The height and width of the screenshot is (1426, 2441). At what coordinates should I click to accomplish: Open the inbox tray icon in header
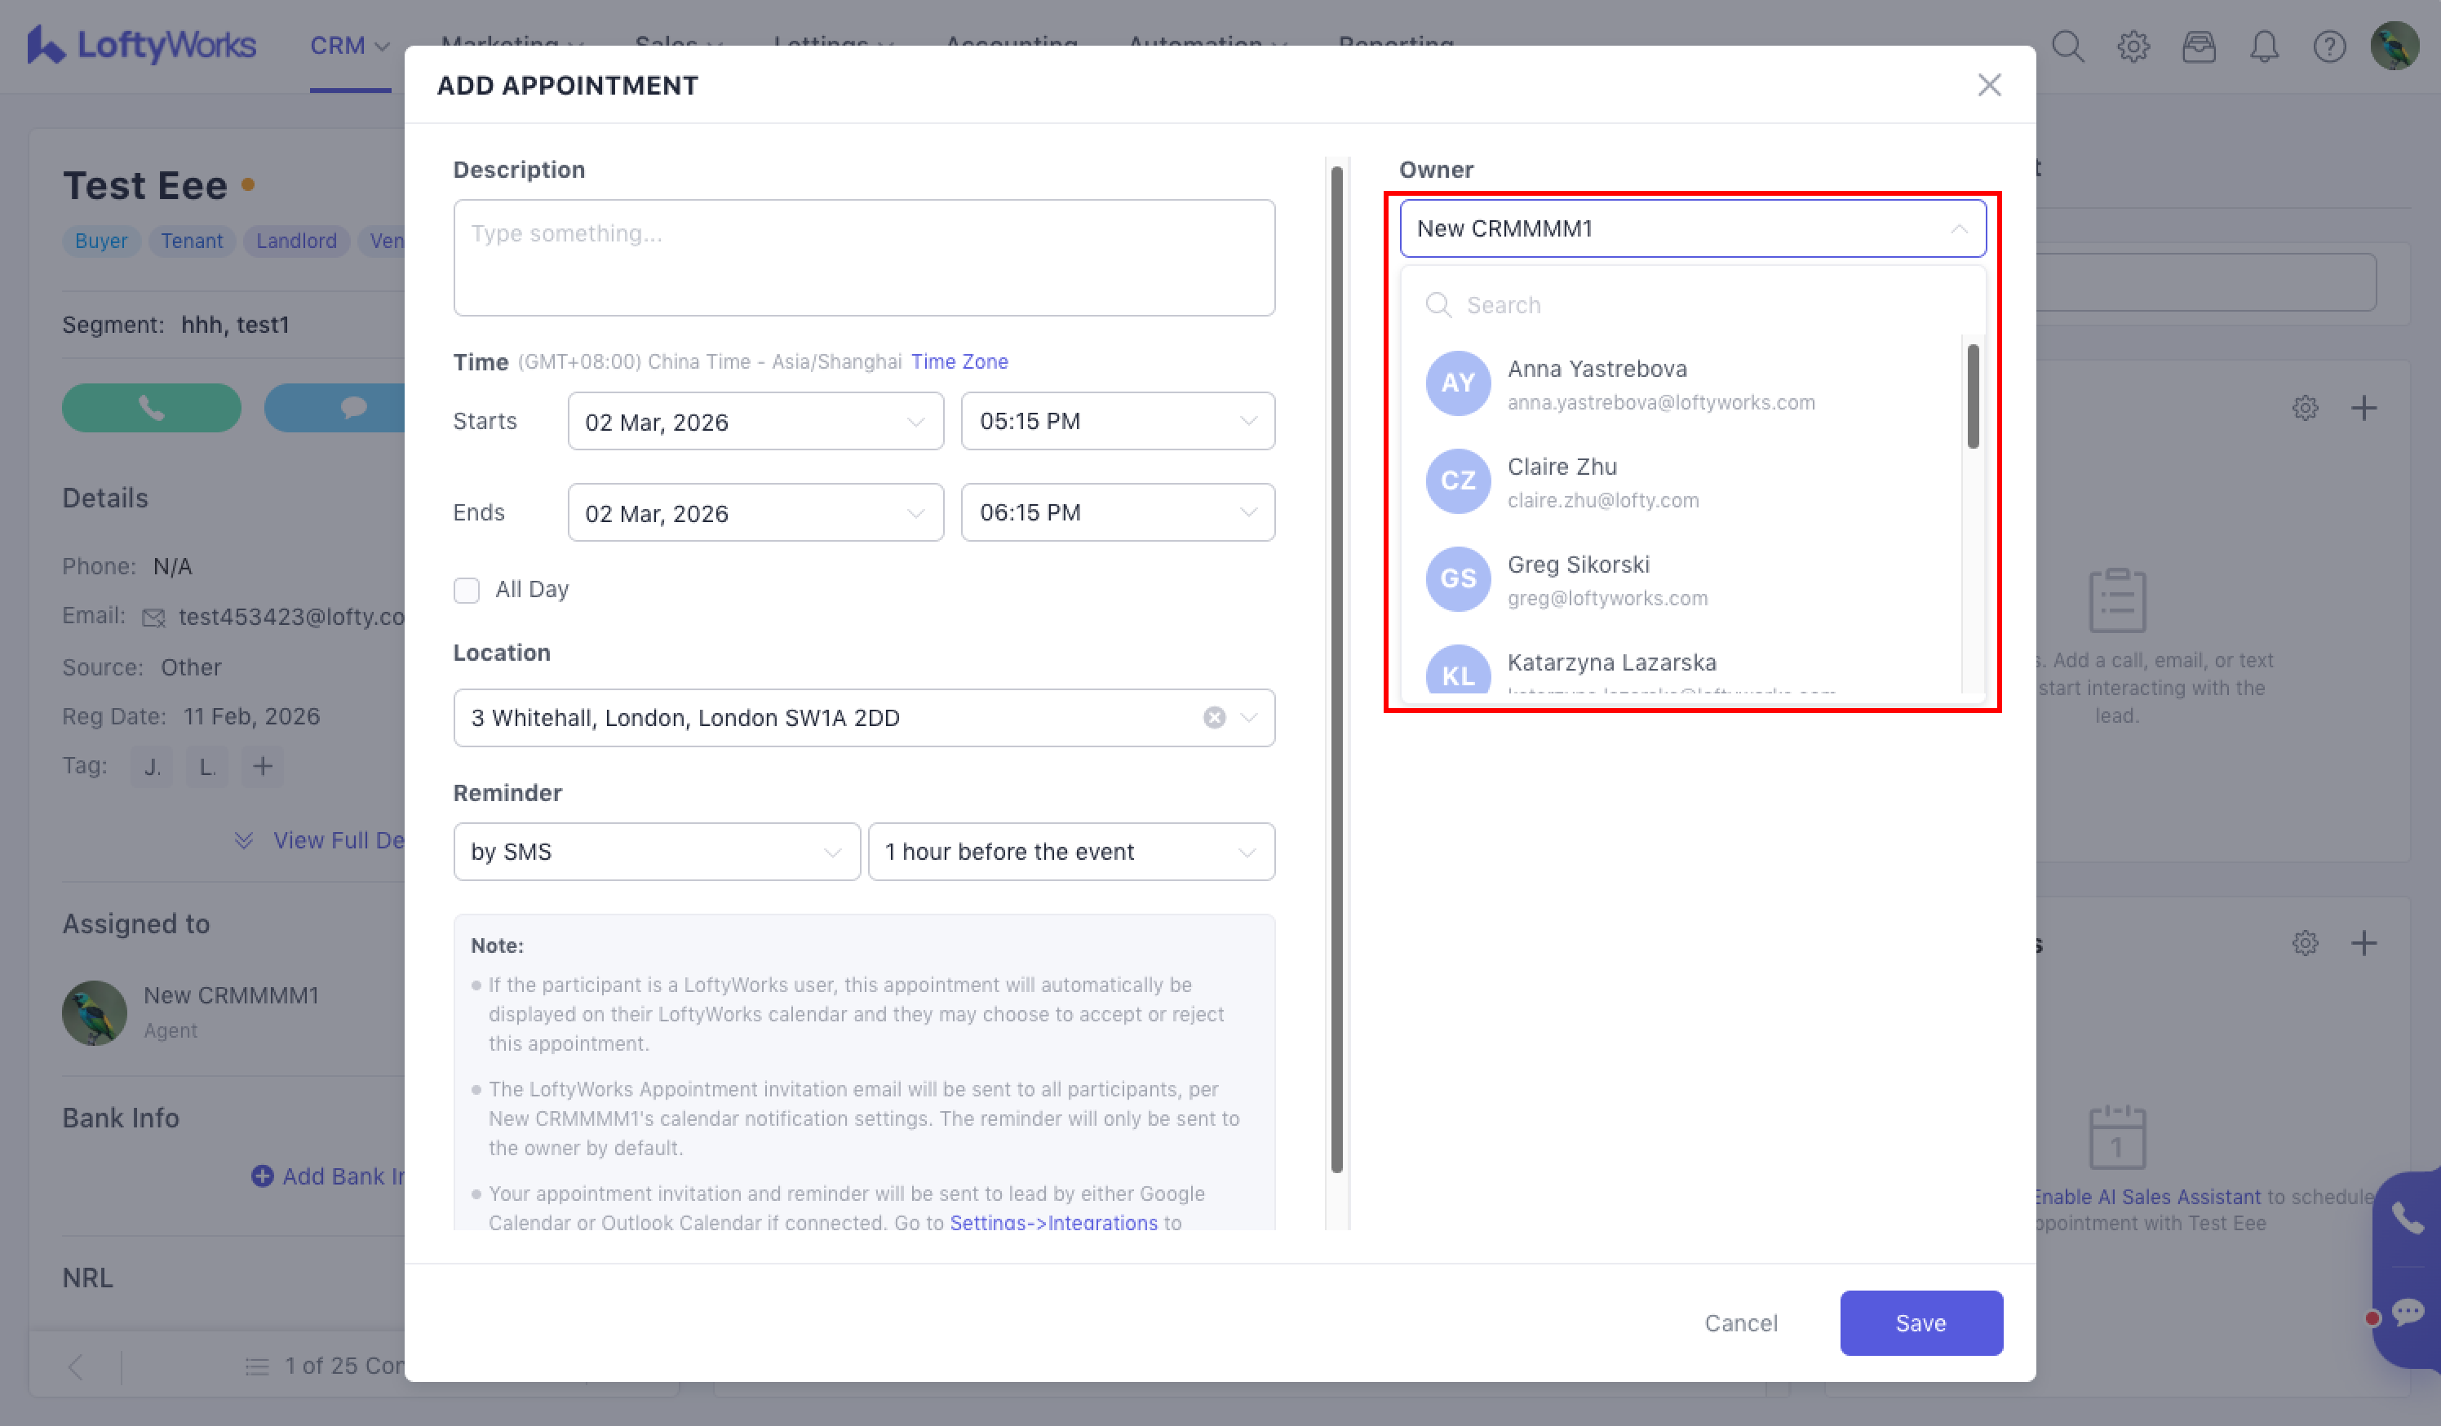click(x=2198, y=46)
